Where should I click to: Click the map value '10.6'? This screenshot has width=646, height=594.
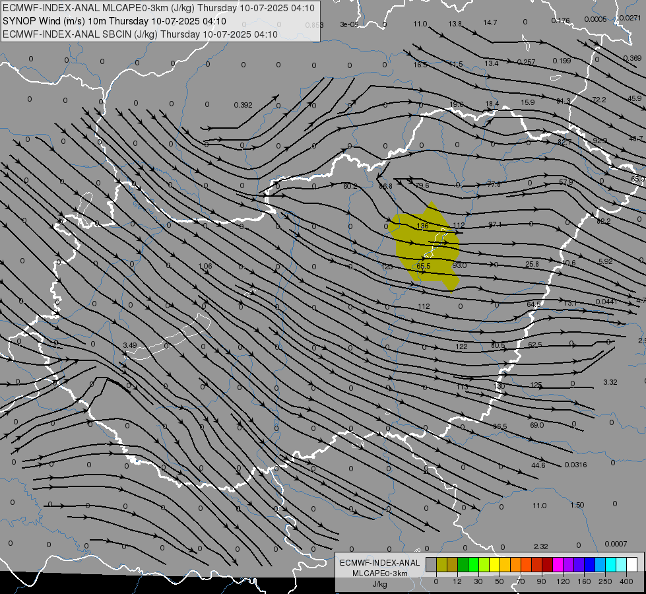(569, 263)
